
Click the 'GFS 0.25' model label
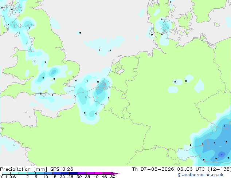tap(62, 169)
